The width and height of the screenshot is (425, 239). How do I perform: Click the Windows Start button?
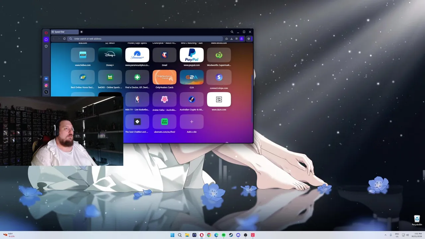coord(172,235)
